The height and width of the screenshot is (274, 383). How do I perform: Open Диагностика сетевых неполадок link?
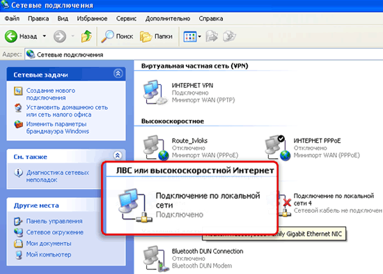[x=57, y=176]
